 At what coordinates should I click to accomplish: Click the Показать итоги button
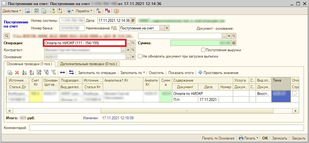pyautogui.click(x=181, y=73)
